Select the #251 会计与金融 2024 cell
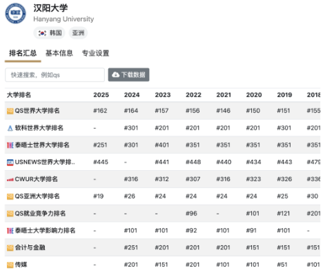323x277 pixels. click(131, 247)
